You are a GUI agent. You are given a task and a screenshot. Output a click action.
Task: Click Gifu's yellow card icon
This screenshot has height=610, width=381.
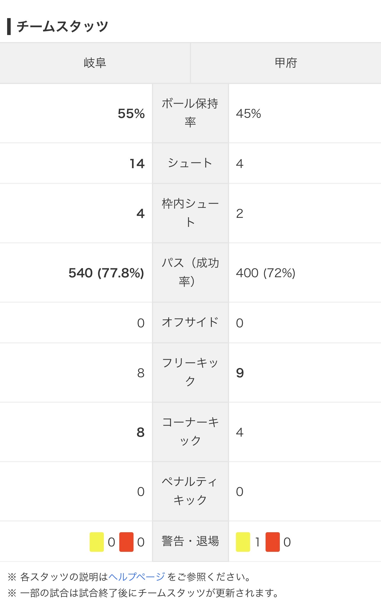pyautogui.click(x=97, y=542)
